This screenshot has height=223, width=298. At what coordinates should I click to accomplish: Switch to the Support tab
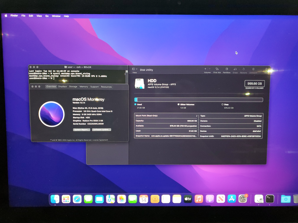click(95, 87)
